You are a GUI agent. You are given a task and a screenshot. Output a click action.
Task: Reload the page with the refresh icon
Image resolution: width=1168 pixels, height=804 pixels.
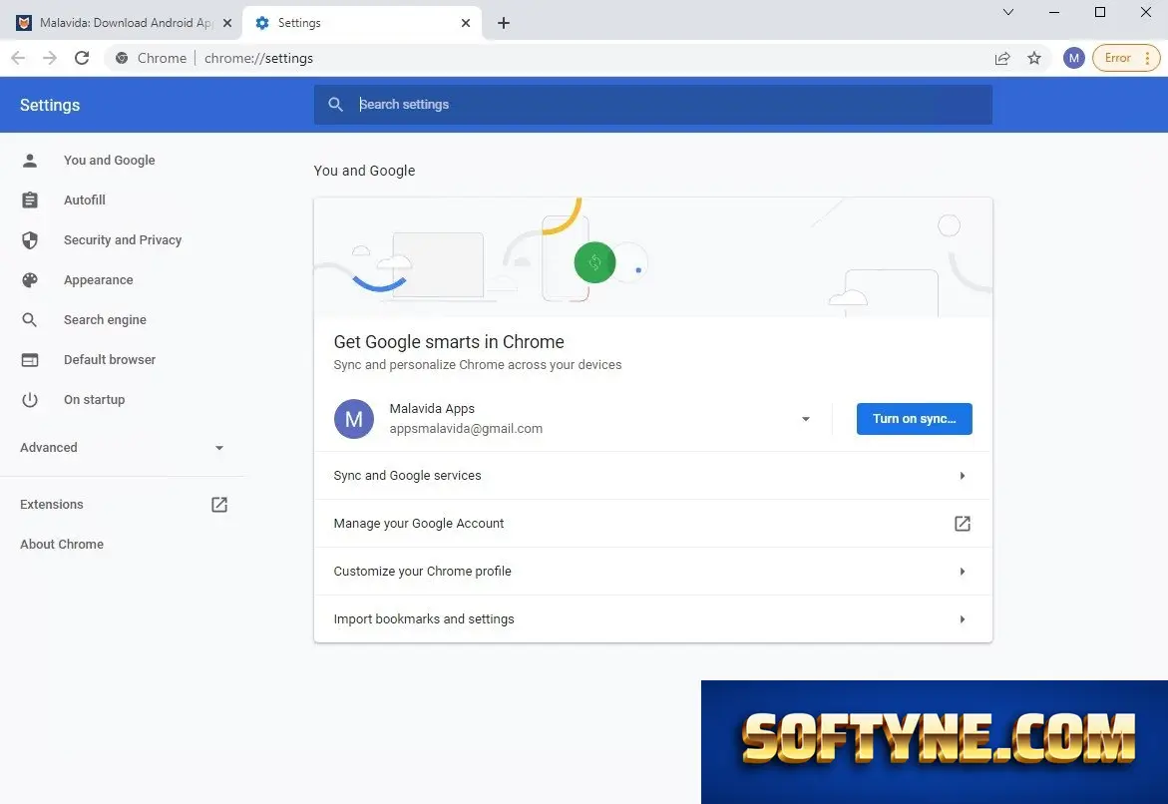[82, 58]
